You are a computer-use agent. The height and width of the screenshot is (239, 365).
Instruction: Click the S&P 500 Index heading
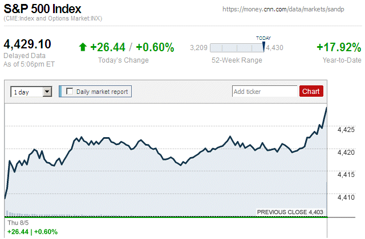42,9
